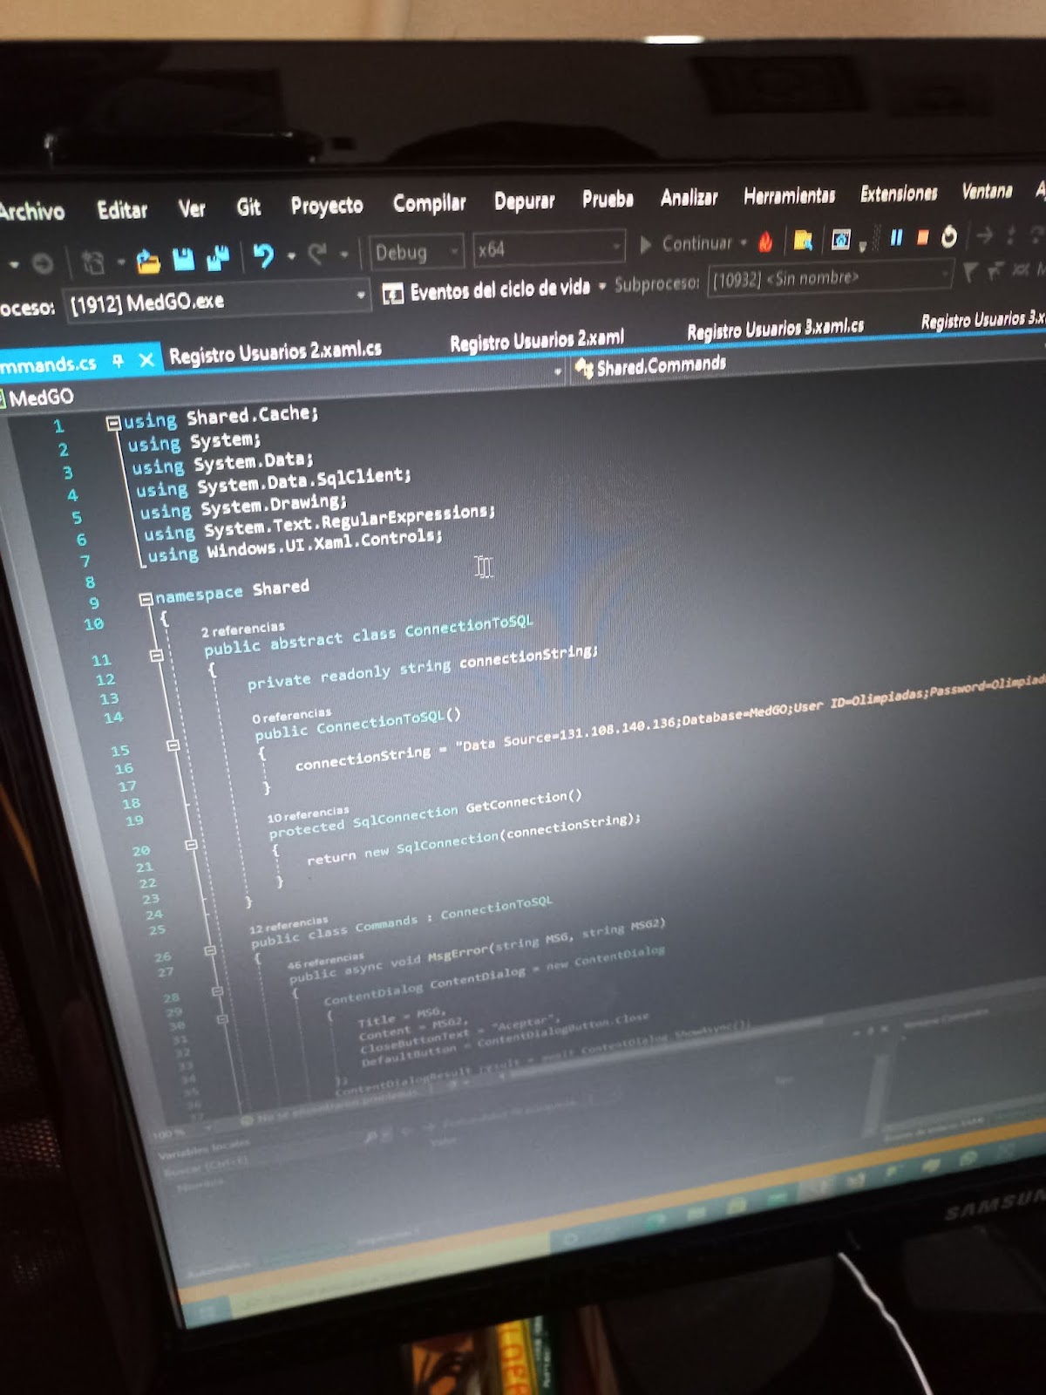Open the Compilar menu
Viewport: 1046px width, 1395px height.
429,203
